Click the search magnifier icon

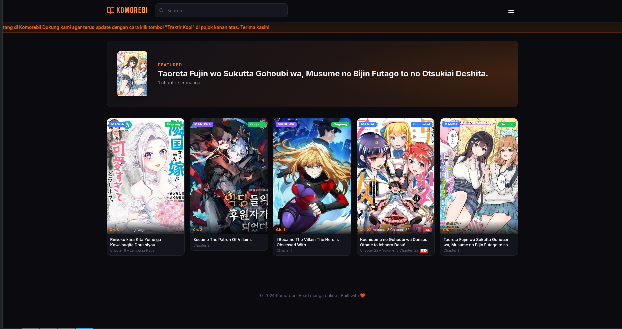pos(161,10)
